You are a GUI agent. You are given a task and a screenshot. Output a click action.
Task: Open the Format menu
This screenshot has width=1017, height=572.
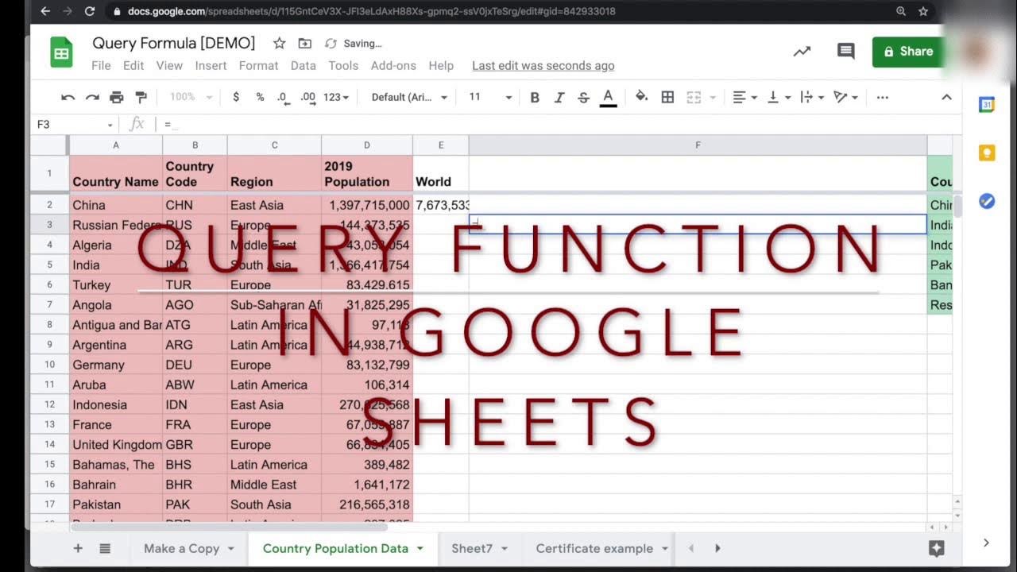[259, 66]
